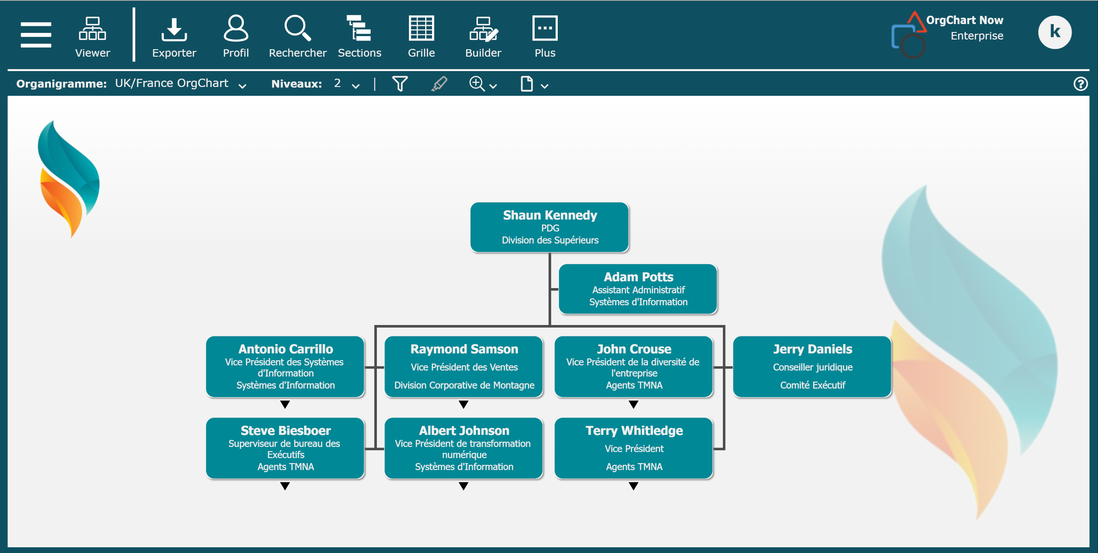Click the zoom magnifier icon

pos(477,83)
